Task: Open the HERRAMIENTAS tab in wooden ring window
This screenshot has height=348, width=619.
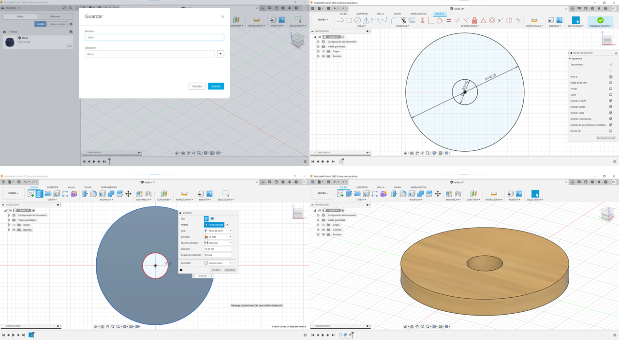Action: click(x=418, y=188)
